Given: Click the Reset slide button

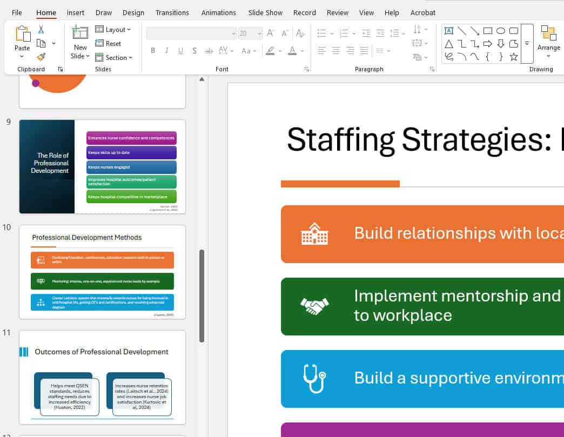Looking at the screenshot, I should 108,44.
